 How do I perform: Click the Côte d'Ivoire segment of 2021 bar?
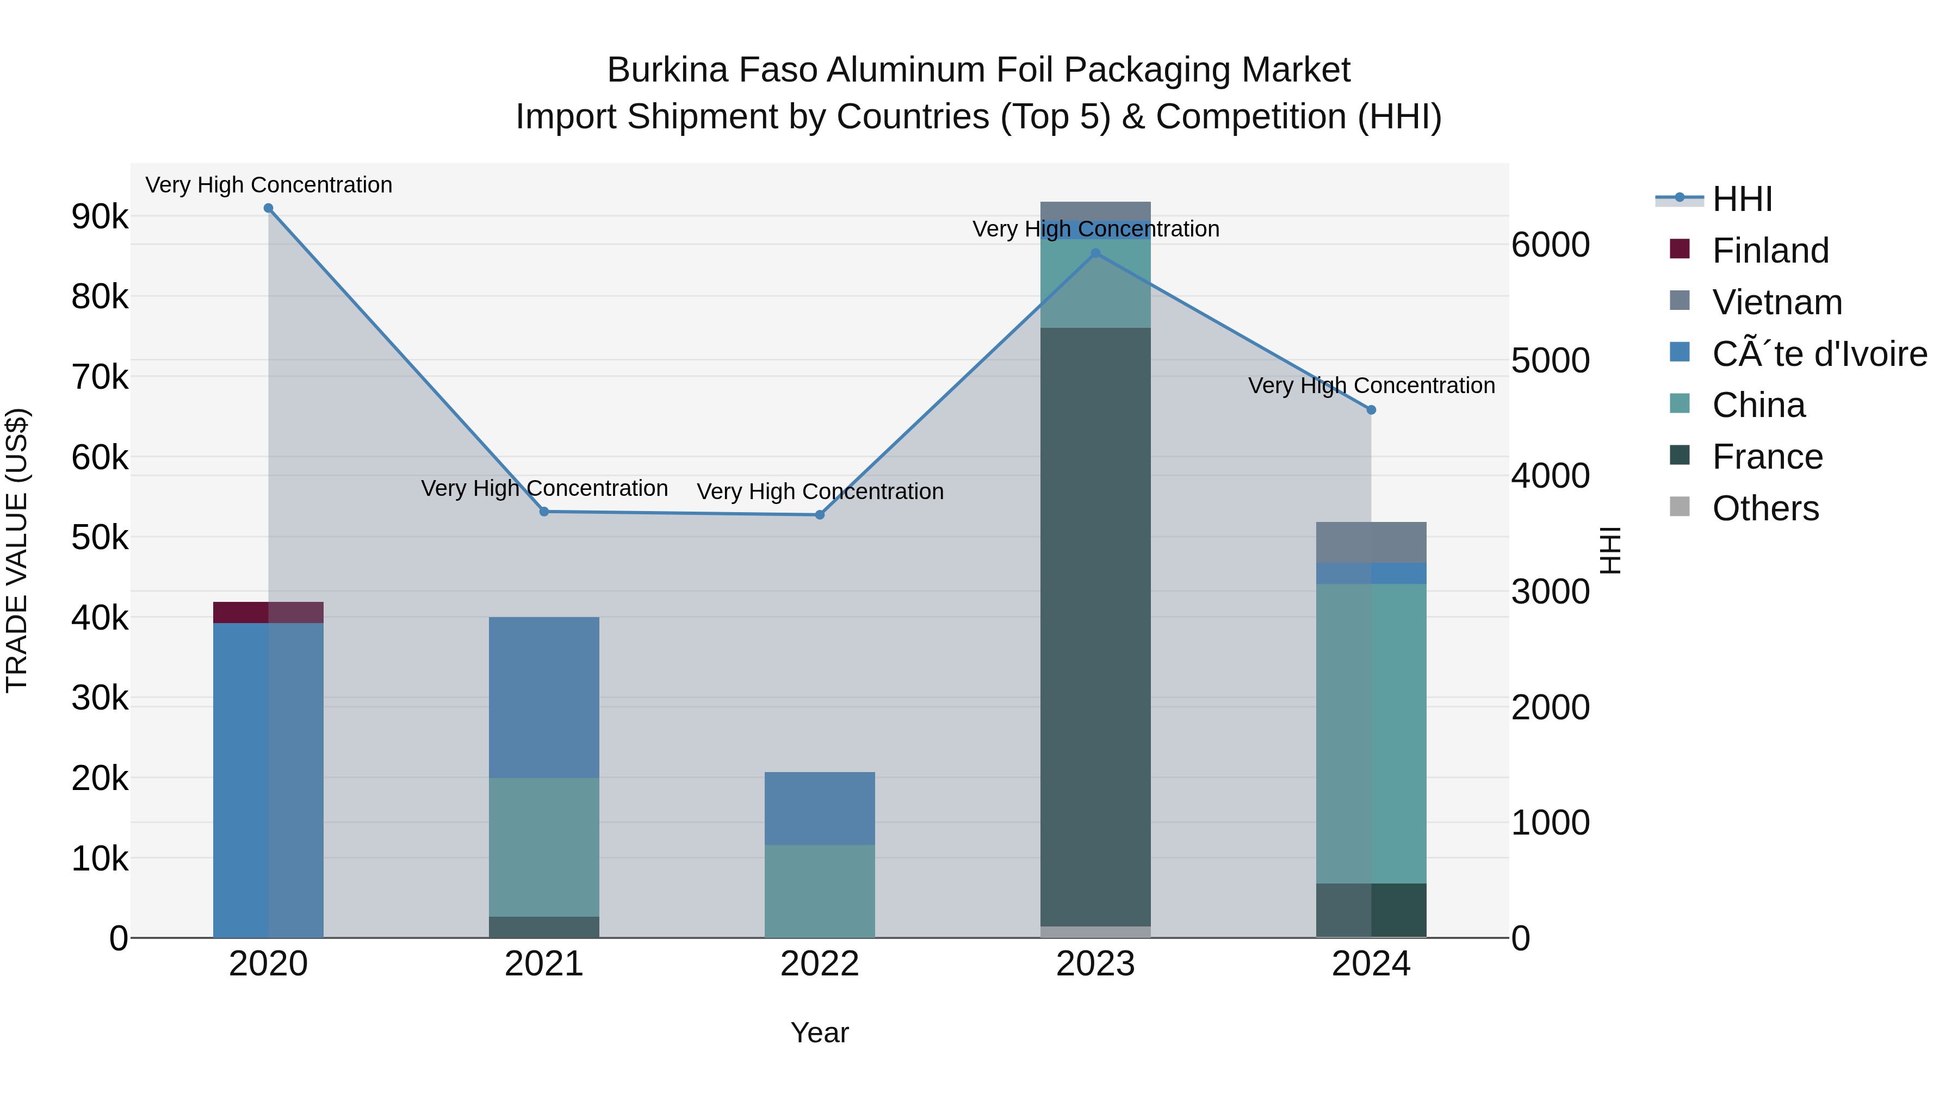click(x=544, y=698)
